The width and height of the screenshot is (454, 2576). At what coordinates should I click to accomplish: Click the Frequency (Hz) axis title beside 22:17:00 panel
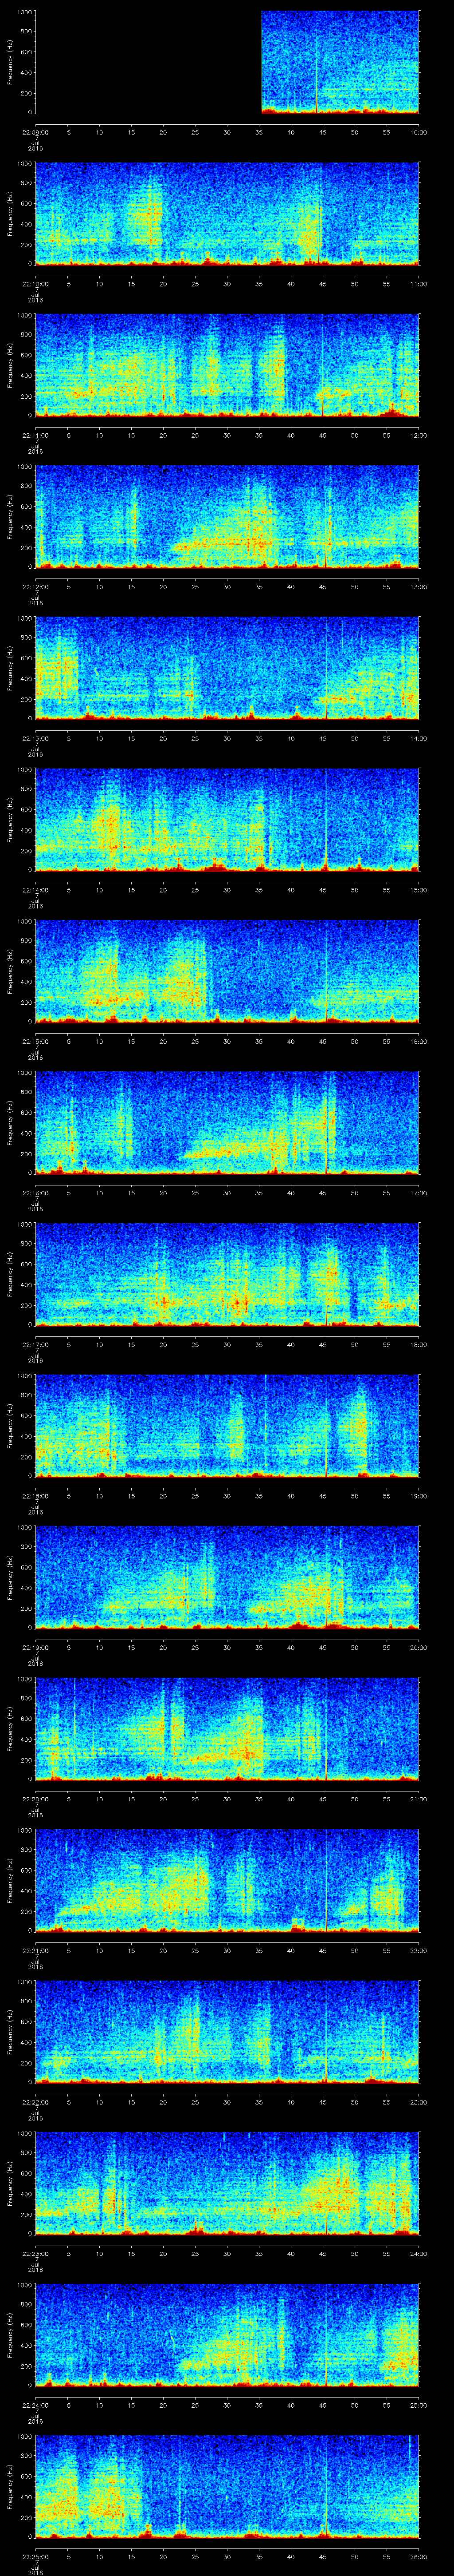click(x=10, y=1274)
